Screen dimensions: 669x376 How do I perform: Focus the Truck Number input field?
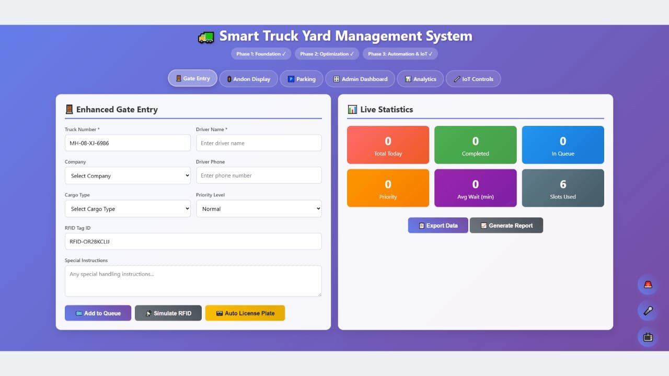click(128, 143)
